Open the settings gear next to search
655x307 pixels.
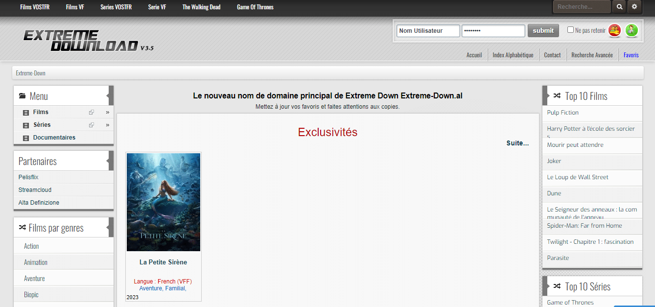[634, 7]
